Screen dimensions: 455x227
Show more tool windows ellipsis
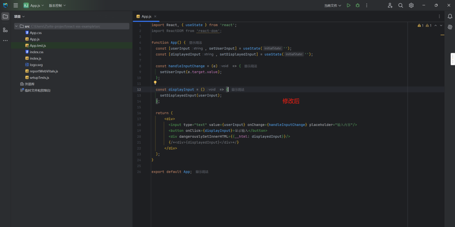[x=5, y=40]
